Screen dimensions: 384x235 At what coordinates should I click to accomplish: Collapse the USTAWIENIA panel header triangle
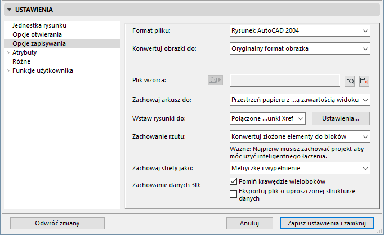pos(10,10)
